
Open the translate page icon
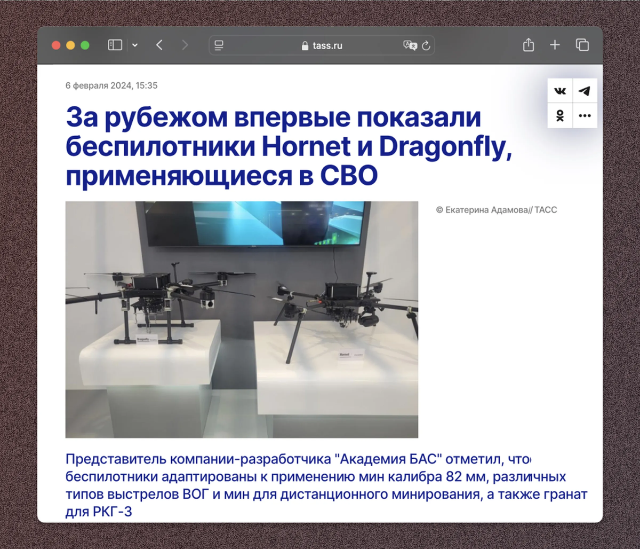[410, 45]
